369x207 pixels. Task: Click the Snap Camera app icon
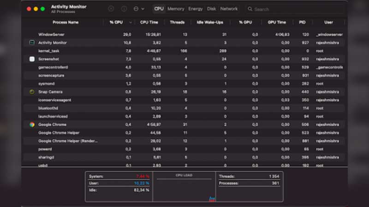click(x=32, y=92)
